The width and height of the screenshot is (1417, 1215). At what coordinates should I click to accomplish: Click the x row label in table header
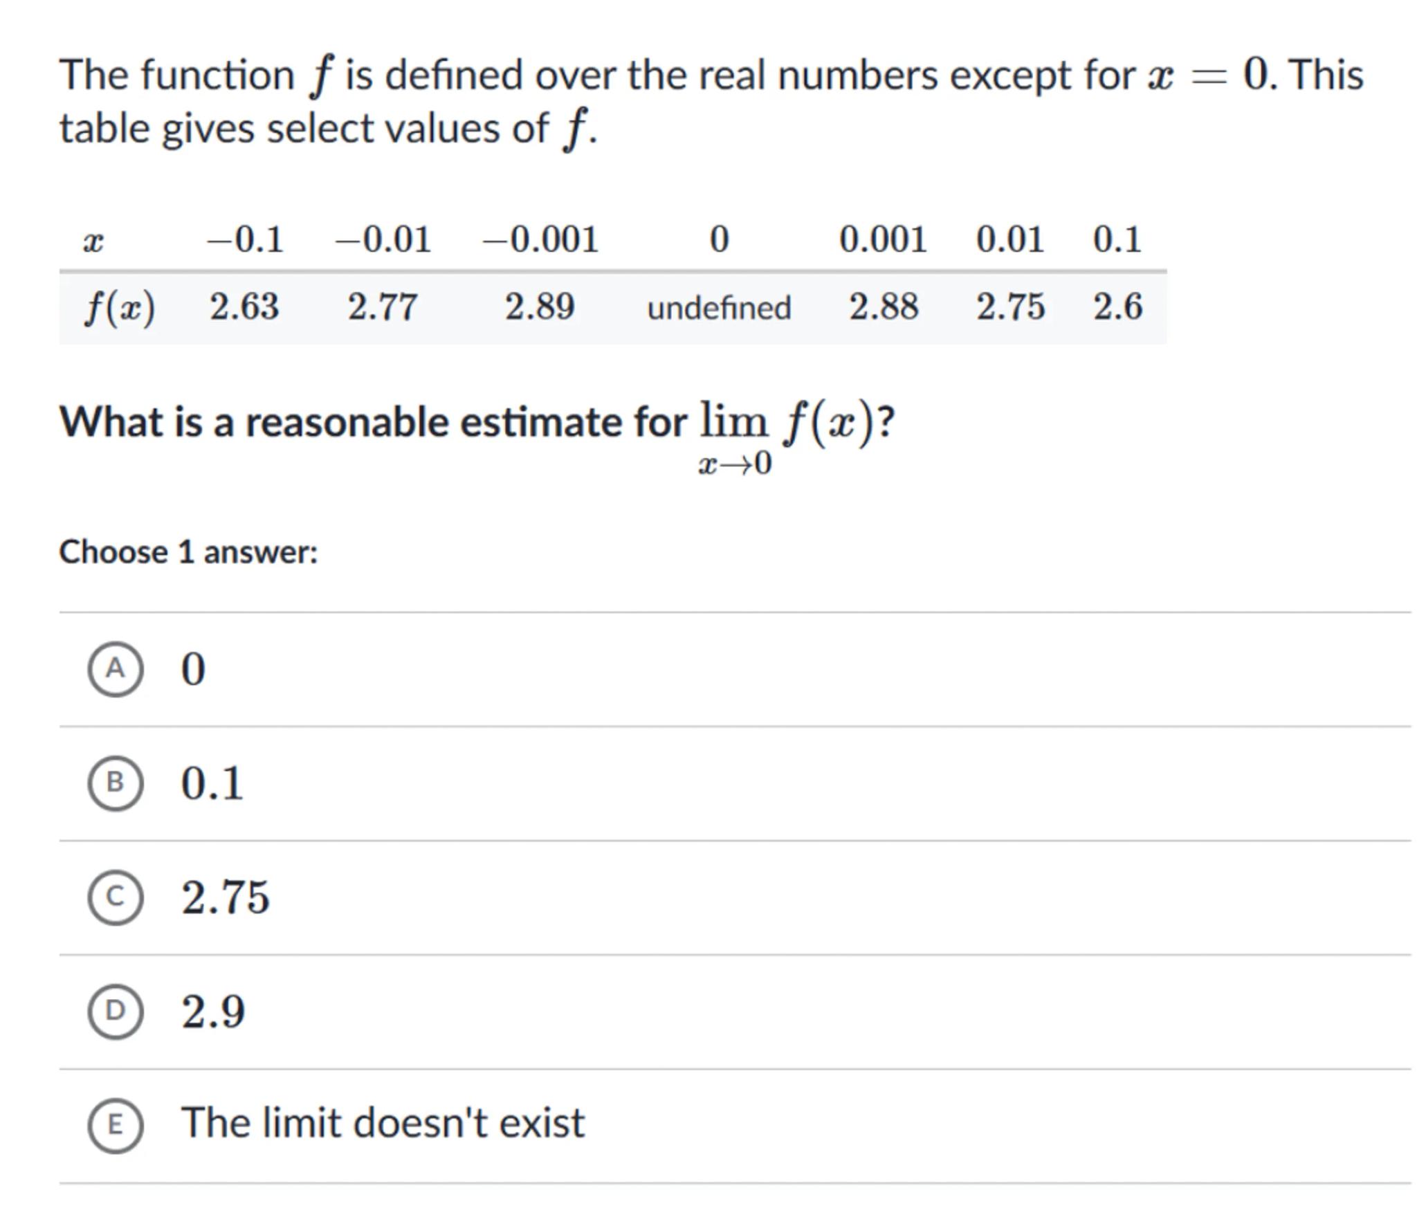[93, 241]
